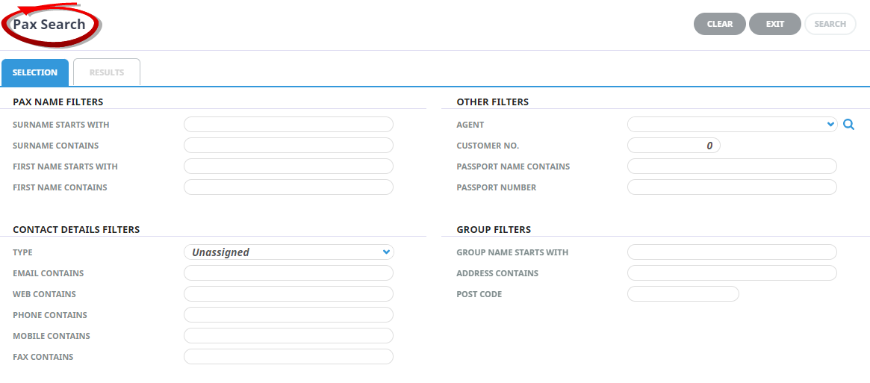Click the Surname Contains input
The image size is (870, 383).
point(288,146)
